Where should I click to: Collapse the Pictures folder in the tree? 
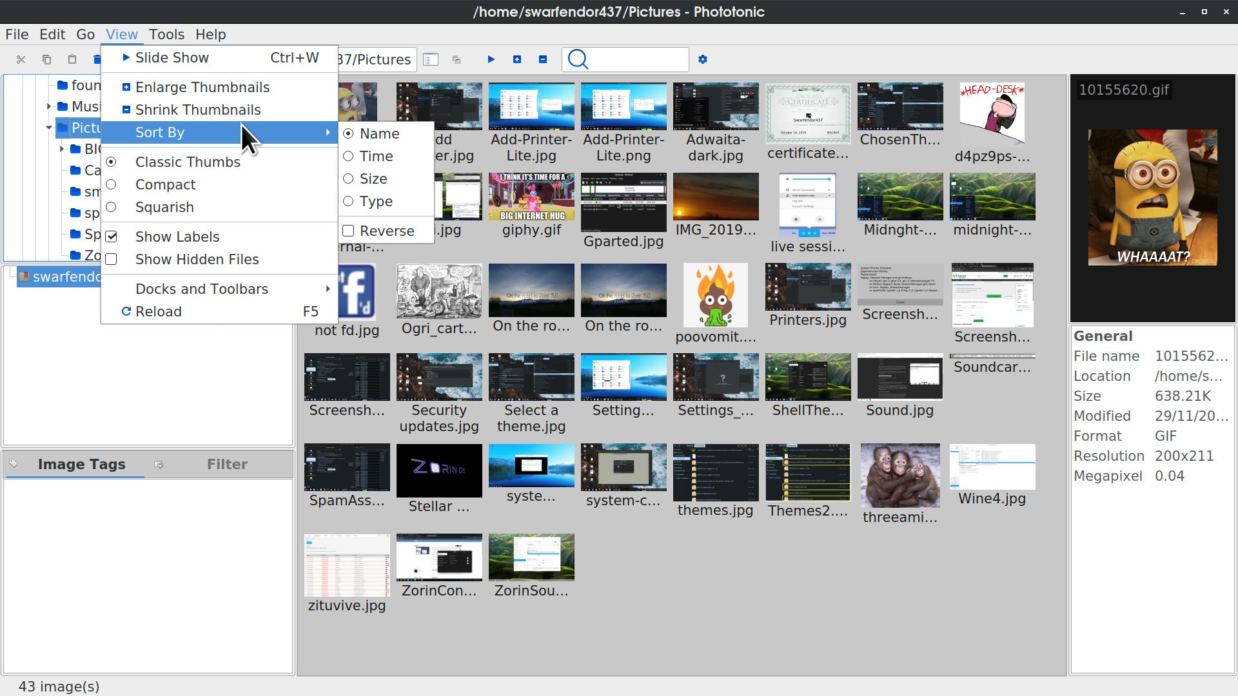click(x=49, y=128)
